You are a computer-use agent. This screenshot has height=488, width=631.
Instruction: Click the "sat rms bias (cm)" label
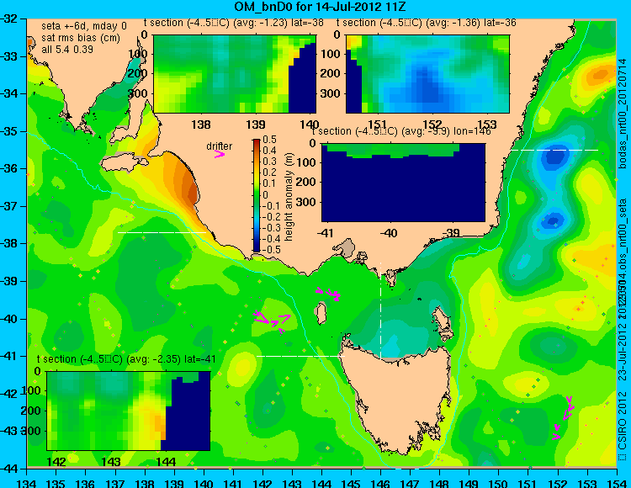click(81, 38)
